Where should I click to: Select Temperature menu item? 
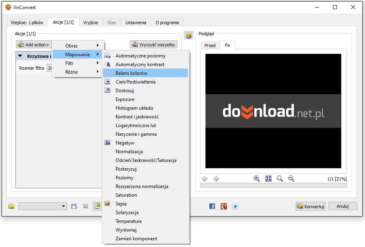click(146, 221)
